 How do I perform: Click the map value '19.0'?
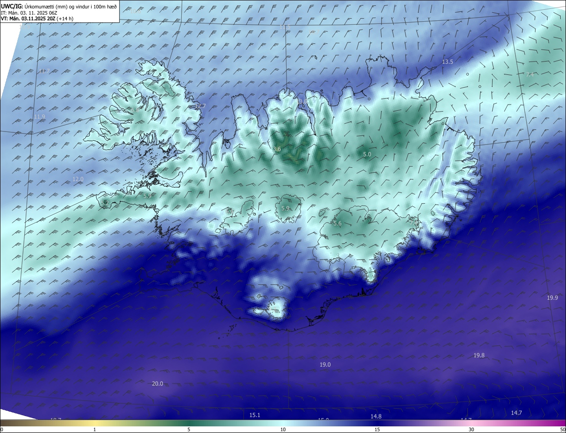point(325,365)
